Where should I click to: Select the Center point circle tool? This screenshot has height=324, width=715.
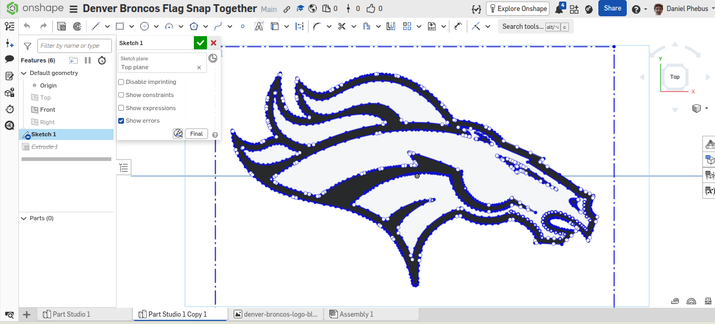pos(144,26)
